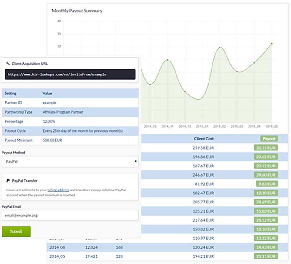This screenshot has height=264, width=291.
Task: Open the Payout Method dropdown showing PayPal
Action: (x=70, y=161)
